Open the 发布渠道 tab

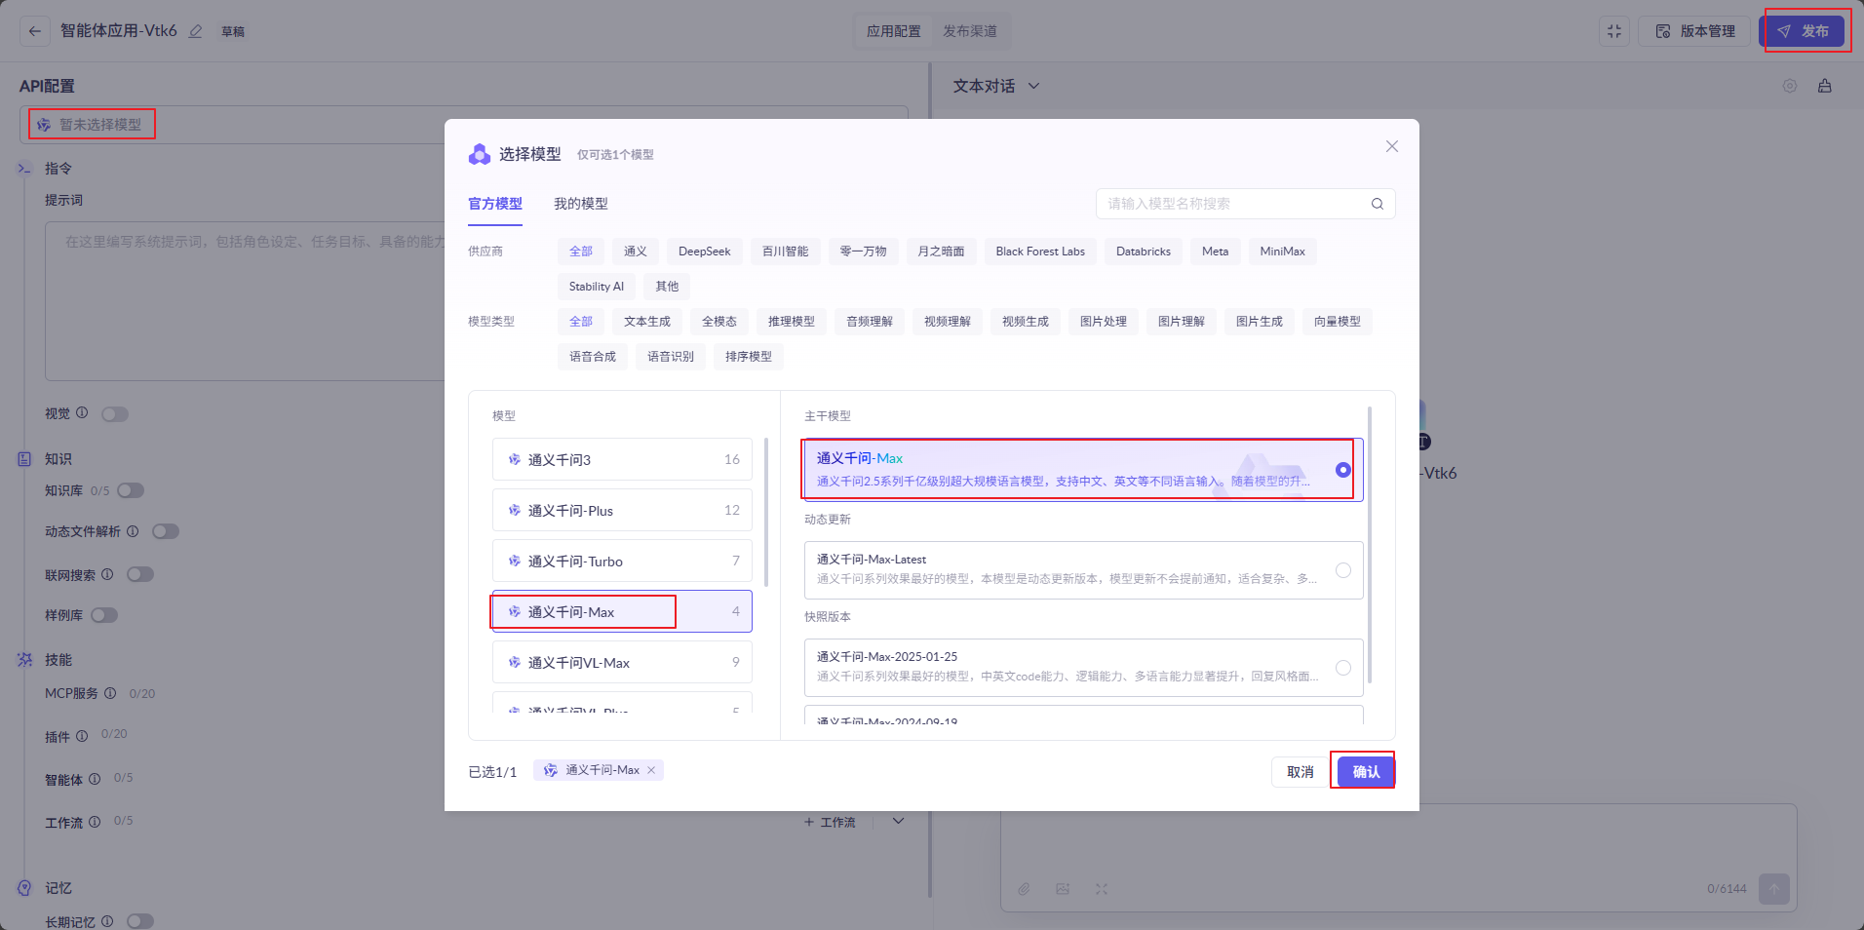[x=970, y=31]
